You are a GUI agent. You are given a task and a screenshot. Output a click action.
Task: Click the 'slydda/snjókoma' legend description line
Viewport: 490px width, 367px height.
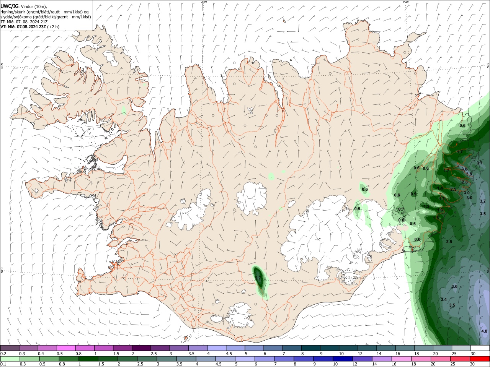pyautogui.click(x=46, y=17)
